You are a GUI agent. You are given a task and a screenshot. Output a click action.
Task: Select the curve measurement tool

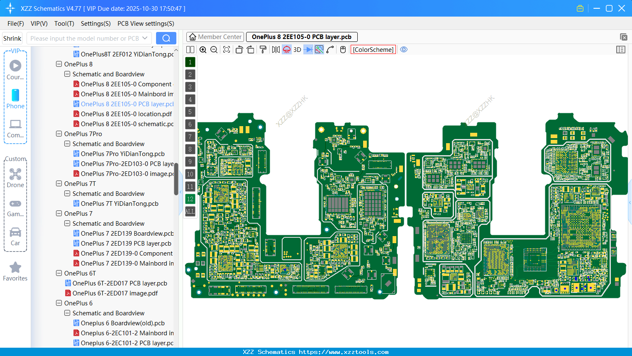click(x=330, y=49)
